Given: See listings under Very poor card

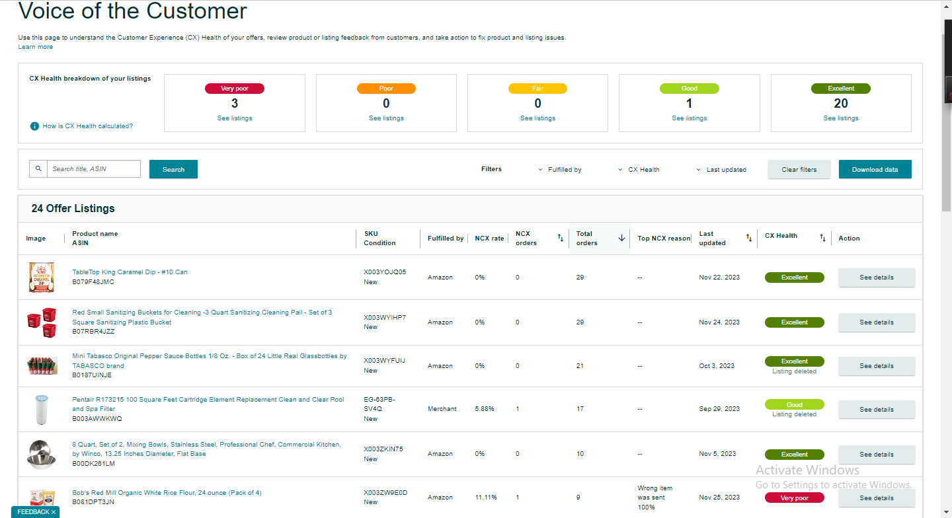Looking at the screenshot, I should pyautogui.click(x=235, y=118).
